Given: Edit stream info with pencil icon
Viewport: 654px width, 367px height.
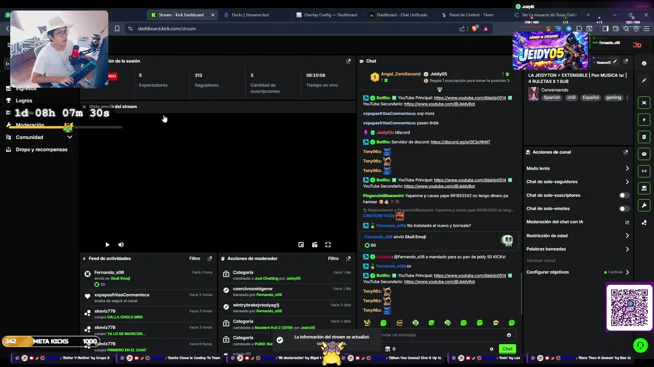Looking at the screenshot, I should click(615, 62).
